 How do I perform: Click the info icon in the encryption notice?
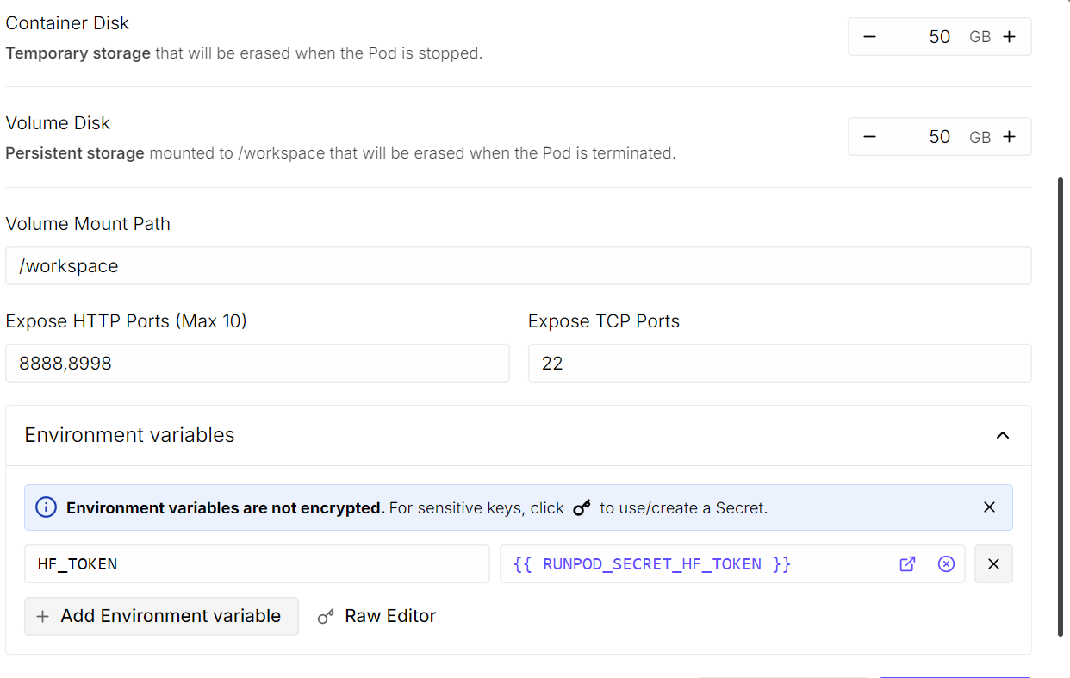pyautogui.click(x=45, y=507)
